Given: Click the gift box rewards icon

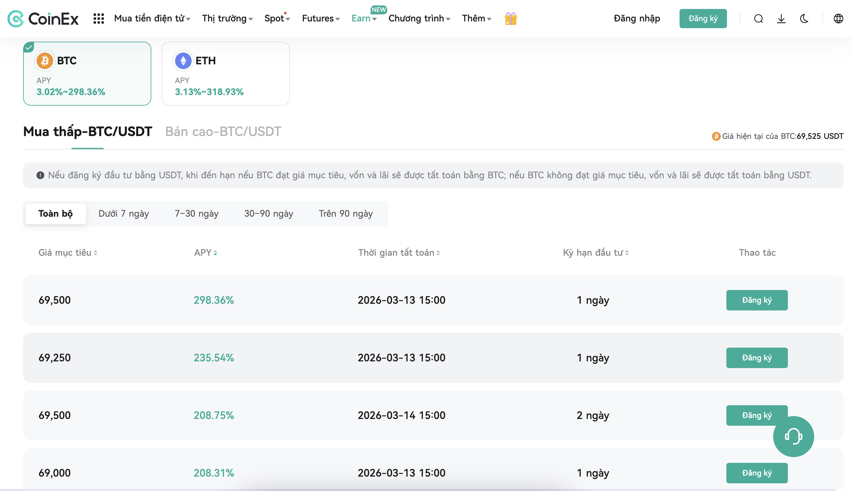Looking at the screenshot, I should [510, 19].
